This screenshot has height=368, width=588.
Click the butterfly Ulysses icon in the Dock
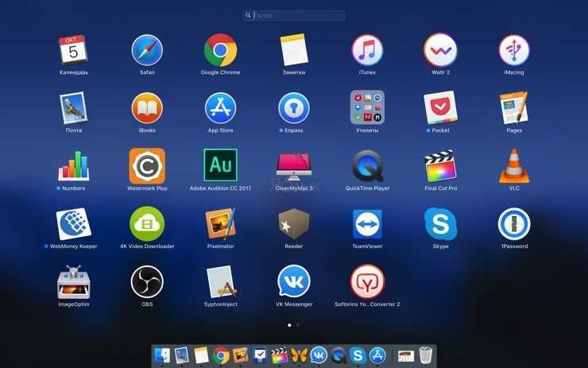coord(299,354)
